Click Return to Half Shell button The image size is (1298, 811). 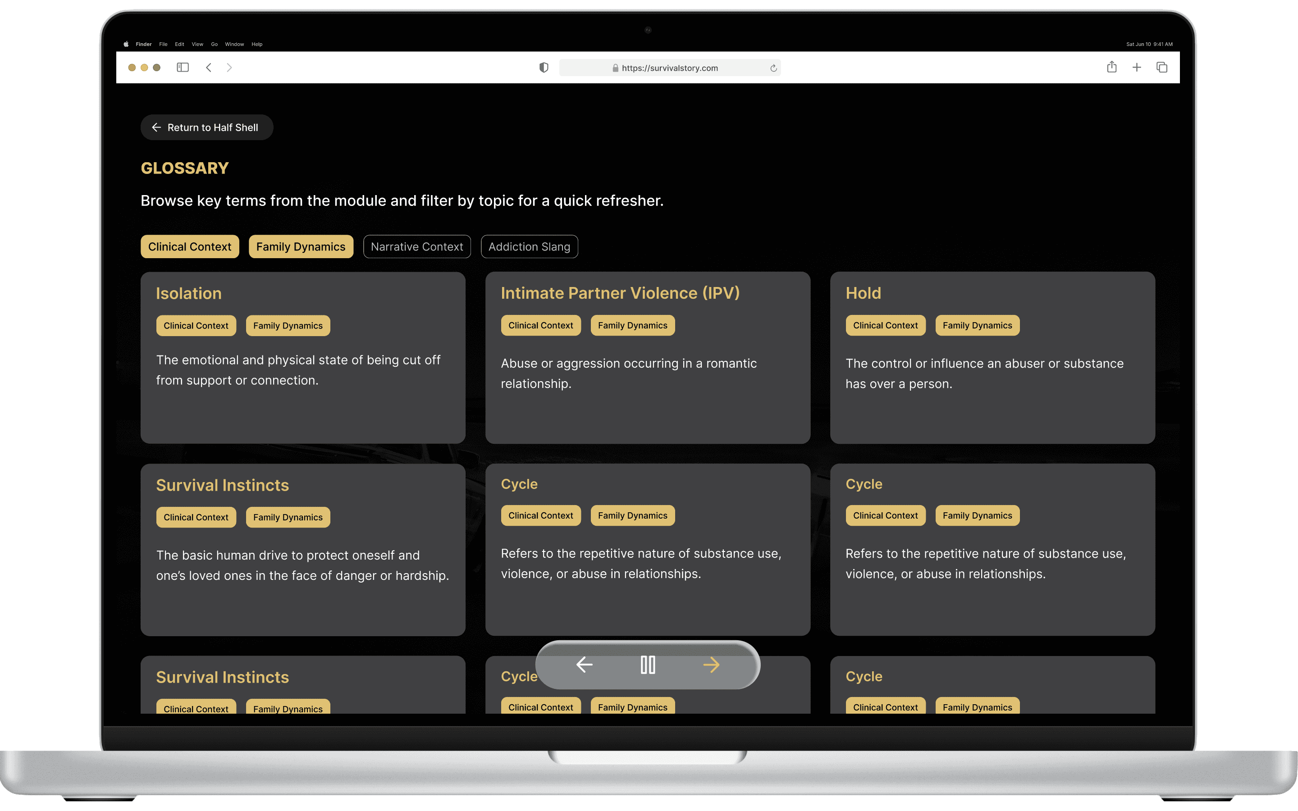click(x=206, y=128)
